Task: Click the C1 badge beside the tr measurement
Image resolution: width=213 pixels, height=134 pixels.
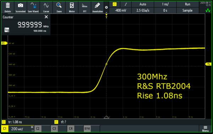Action: (4, 122)
